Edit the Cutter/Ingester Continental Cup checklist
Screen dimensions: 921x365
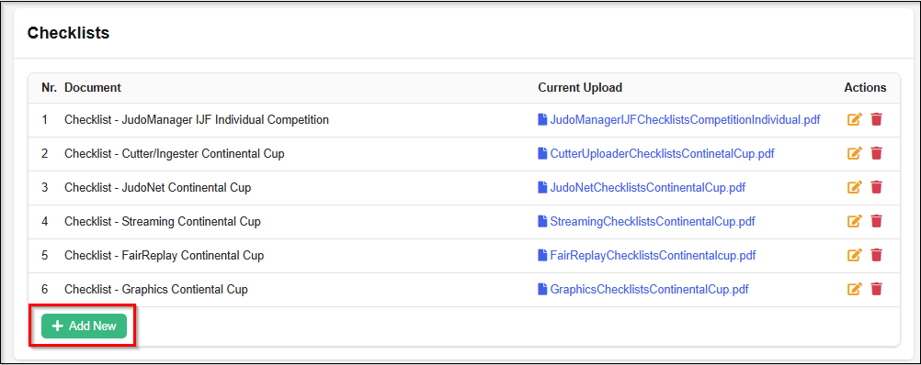(854, 153)
